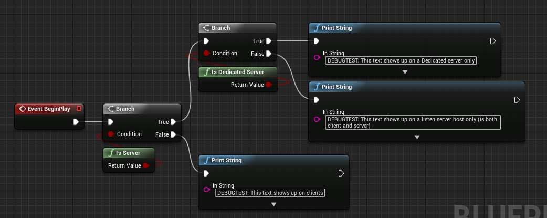Click the Is Dedicated Server Return Value pin
Screen dimensions: 547x218
pyautogui.click(x=268, y=85)
